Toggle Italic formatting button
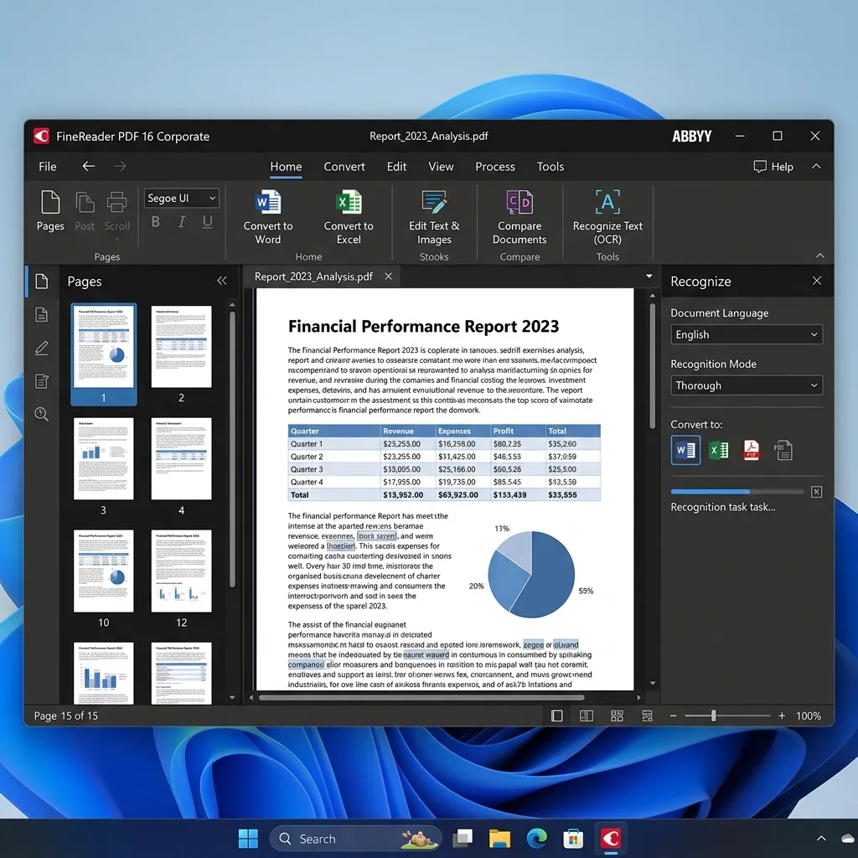Image resolution: width=858 pixels, height=858 pixels. (x=182, y=221)
